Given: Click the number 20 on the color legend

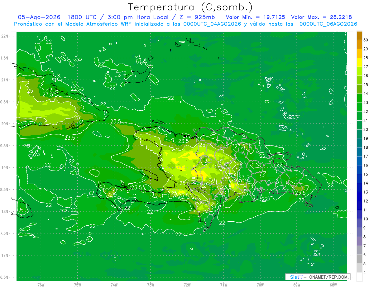Looking at the screenshot, I should [366, 129].
